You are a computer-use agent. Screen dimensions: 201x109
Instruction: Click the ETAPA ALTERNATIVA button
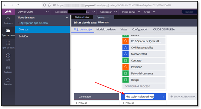183,97
